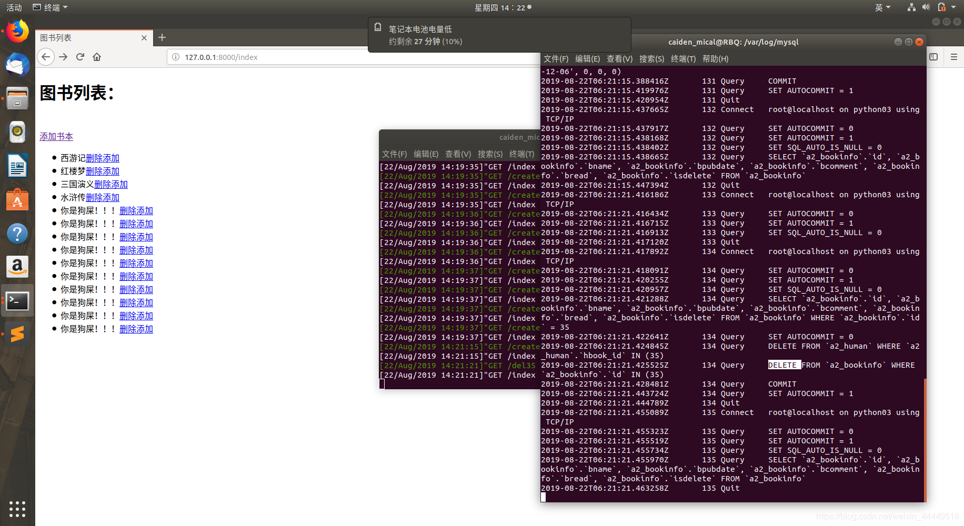Screen dimensions: 964x526
Task: Open 终端(T) menu in front terminal
Action: tap(683, 59)
